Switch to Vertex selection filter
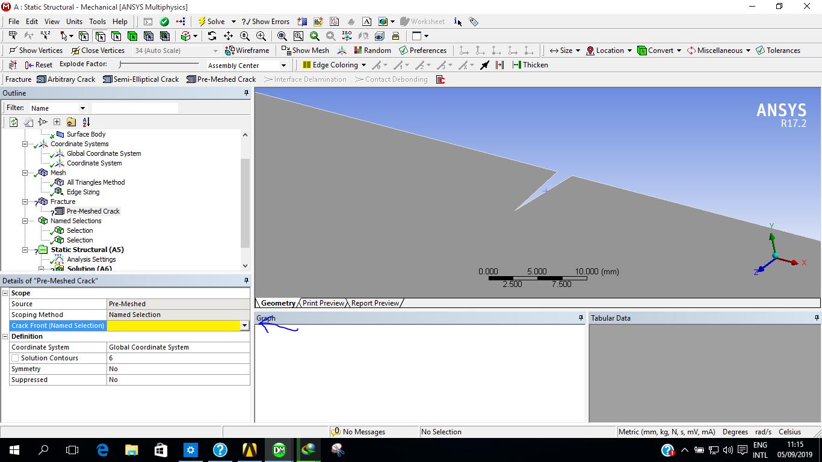 coord(84,36)
